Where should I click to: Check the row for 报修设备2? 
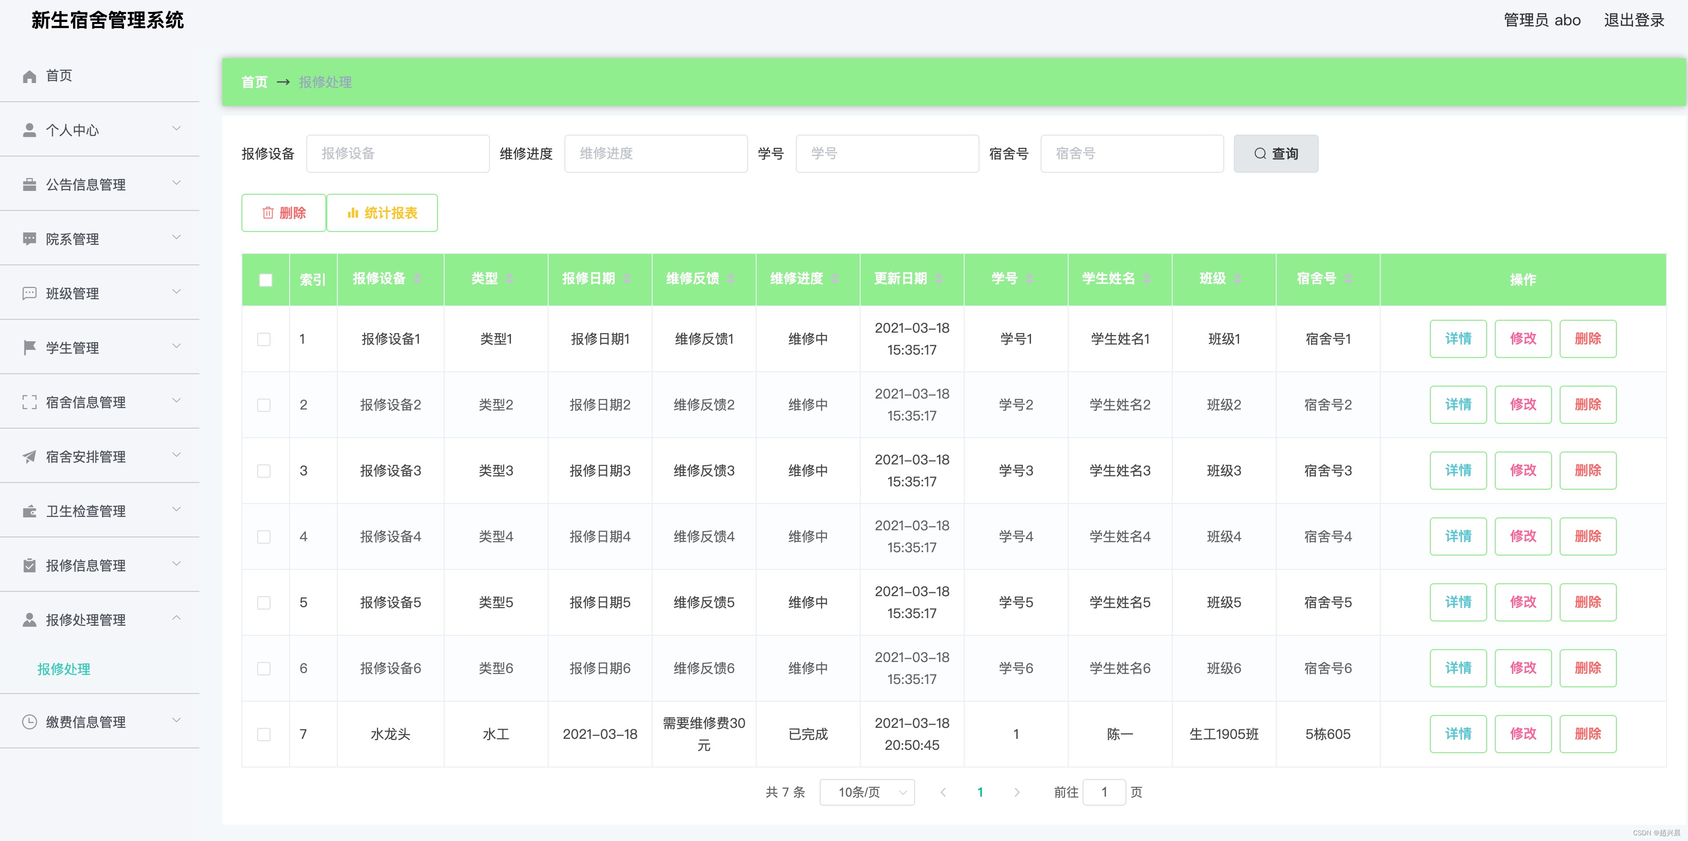click(264, 405)
